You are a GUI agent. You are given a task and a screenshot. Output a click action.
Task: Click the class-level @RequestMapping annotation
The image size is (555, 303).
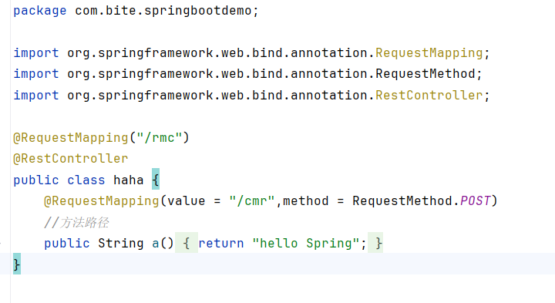(71, 138)
